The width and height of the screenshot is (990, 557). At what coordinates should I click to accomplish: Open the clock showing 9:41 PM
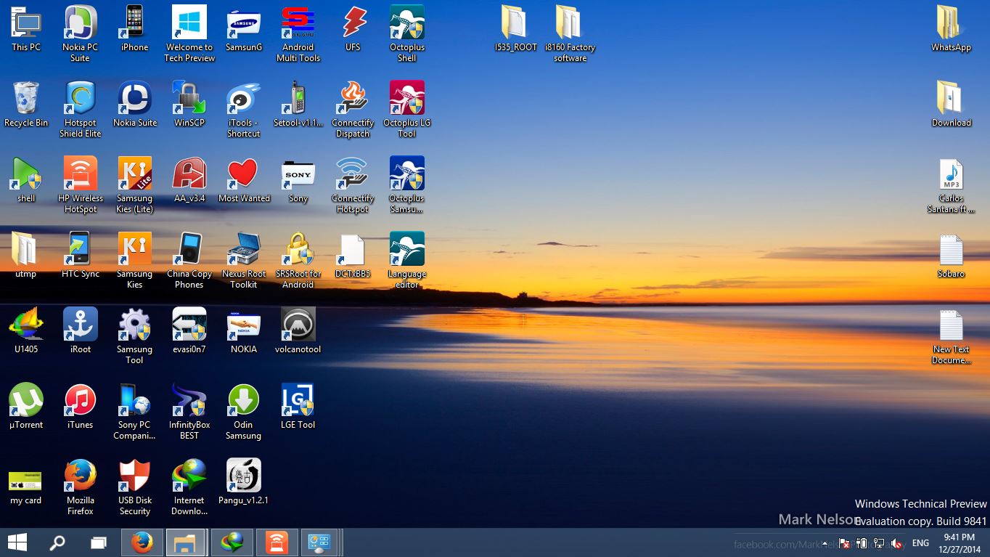[959, 542]
